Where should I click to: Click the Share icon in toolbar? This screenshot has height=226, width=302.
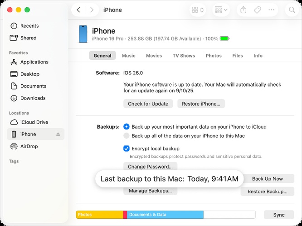[x=244, y=10]
